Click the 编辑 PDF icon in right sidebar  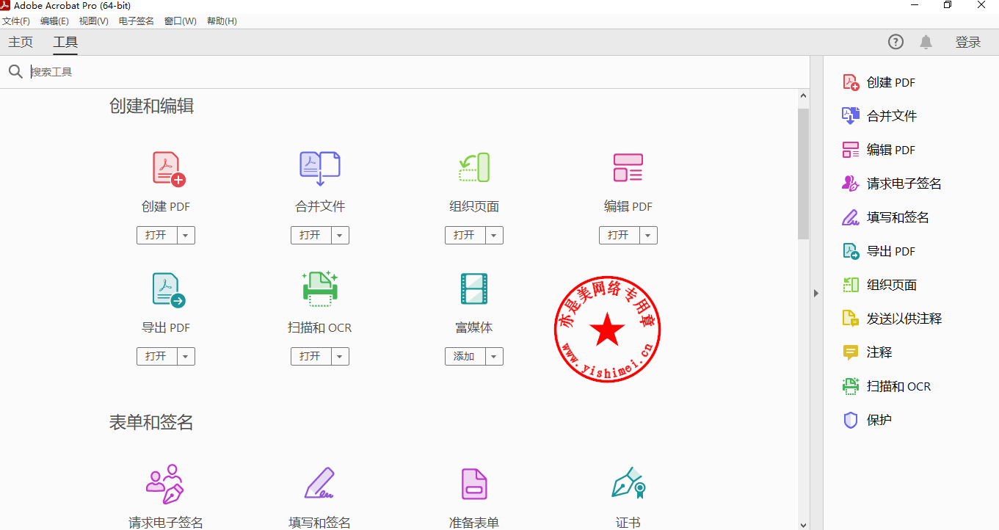click(x=851, y=150)
